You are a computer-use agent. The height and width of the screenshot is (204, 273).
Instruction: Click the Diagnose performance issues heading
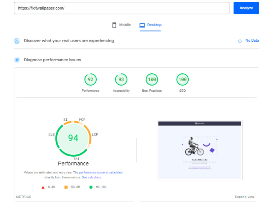(52, 60)
